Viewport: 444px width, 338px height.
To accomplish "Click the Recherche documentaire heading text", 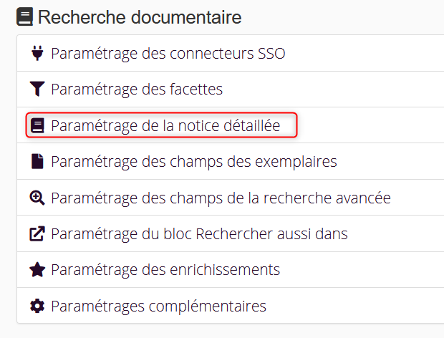I will (x=140, y=17).
